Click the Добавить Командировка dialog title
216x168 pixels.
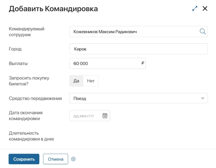coord(53,9)
